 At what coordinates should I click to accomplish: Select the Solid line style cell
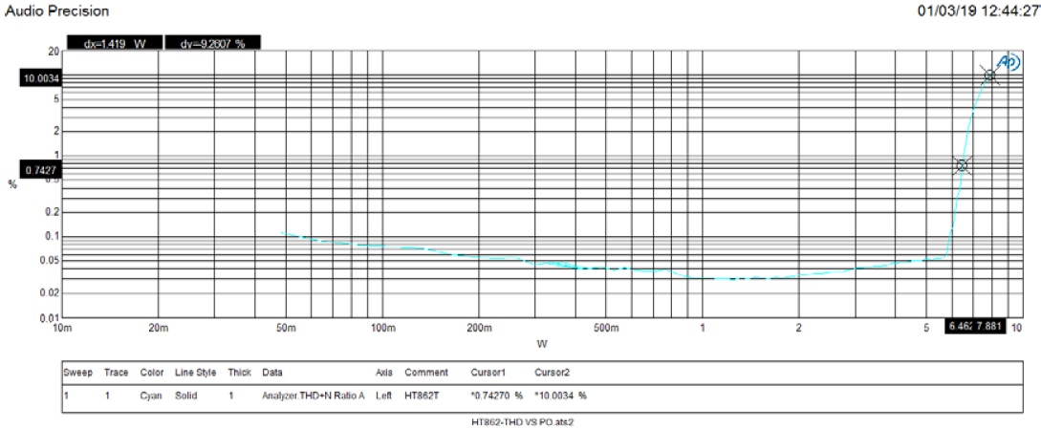186,395
